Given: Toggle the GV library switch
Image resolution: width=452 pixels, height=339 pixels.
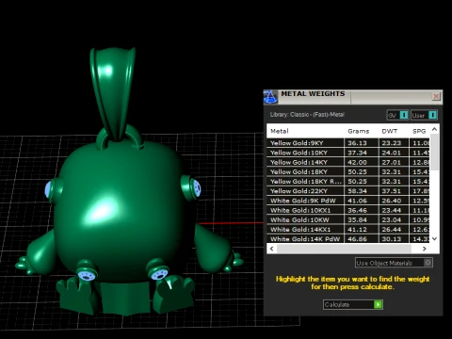Looking at the screenshot, I should point(397,115).
